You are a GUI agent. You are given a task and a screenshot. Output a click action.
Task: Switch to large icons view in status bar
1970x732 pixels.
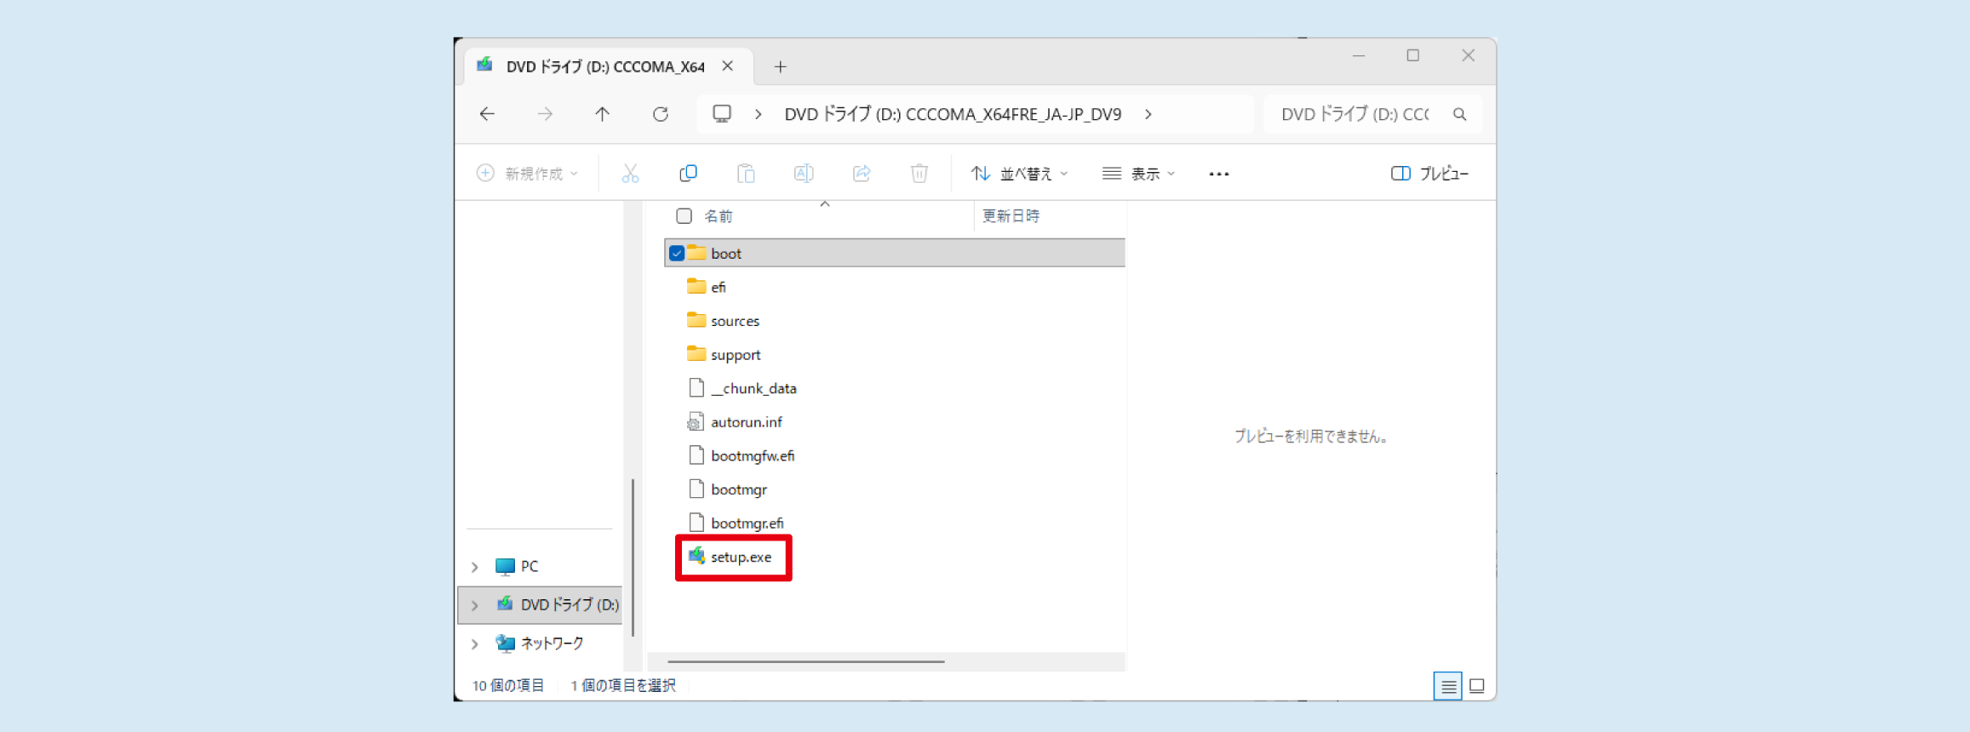(1477, 686)
